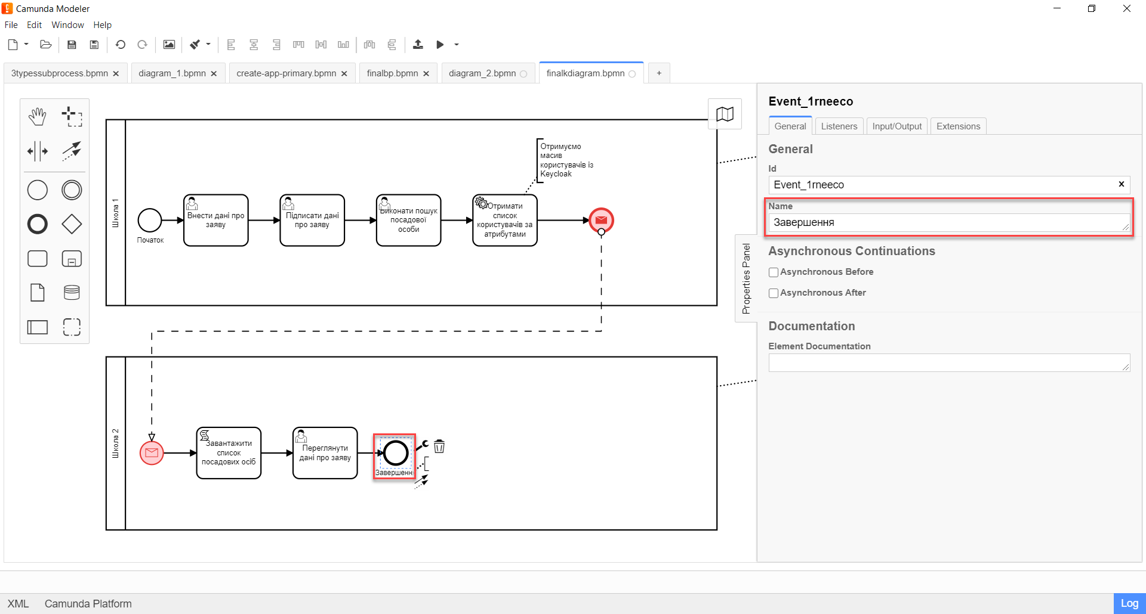Viewport: 1146px width, 614px height.
Task: Pick the end event from the palette
Action: tap(38, 224)
